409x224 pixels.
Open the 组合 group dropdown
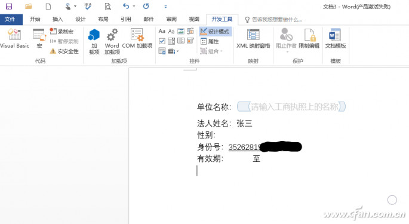click(x=211, y=51)
